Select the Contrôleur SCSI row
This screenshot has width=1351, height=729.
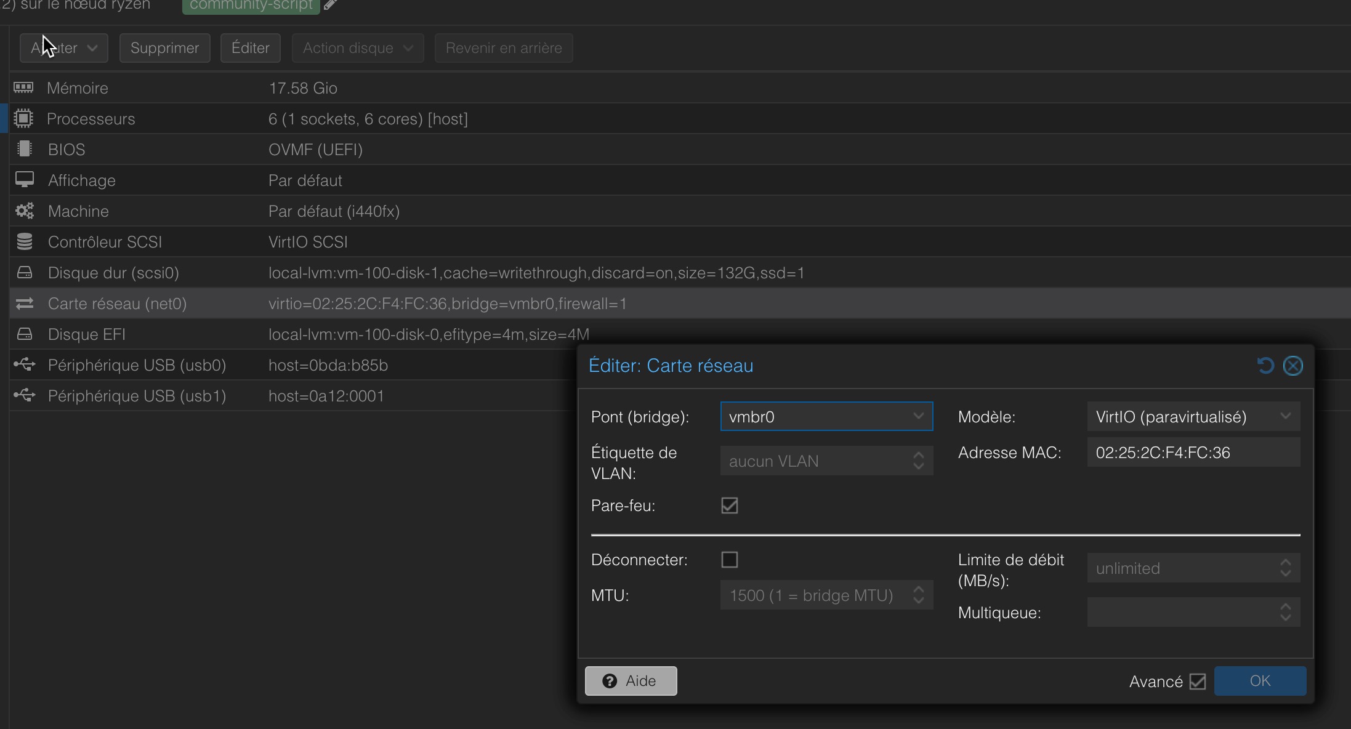[x=105, y=242]
